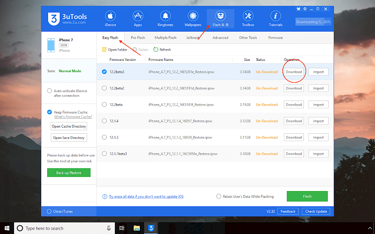Select firmware 12.2beta2 radio button
This screenshot has width=375, height=234.
104,88
